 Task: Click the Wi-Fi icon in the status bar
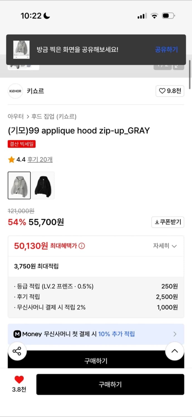(155, 16)
